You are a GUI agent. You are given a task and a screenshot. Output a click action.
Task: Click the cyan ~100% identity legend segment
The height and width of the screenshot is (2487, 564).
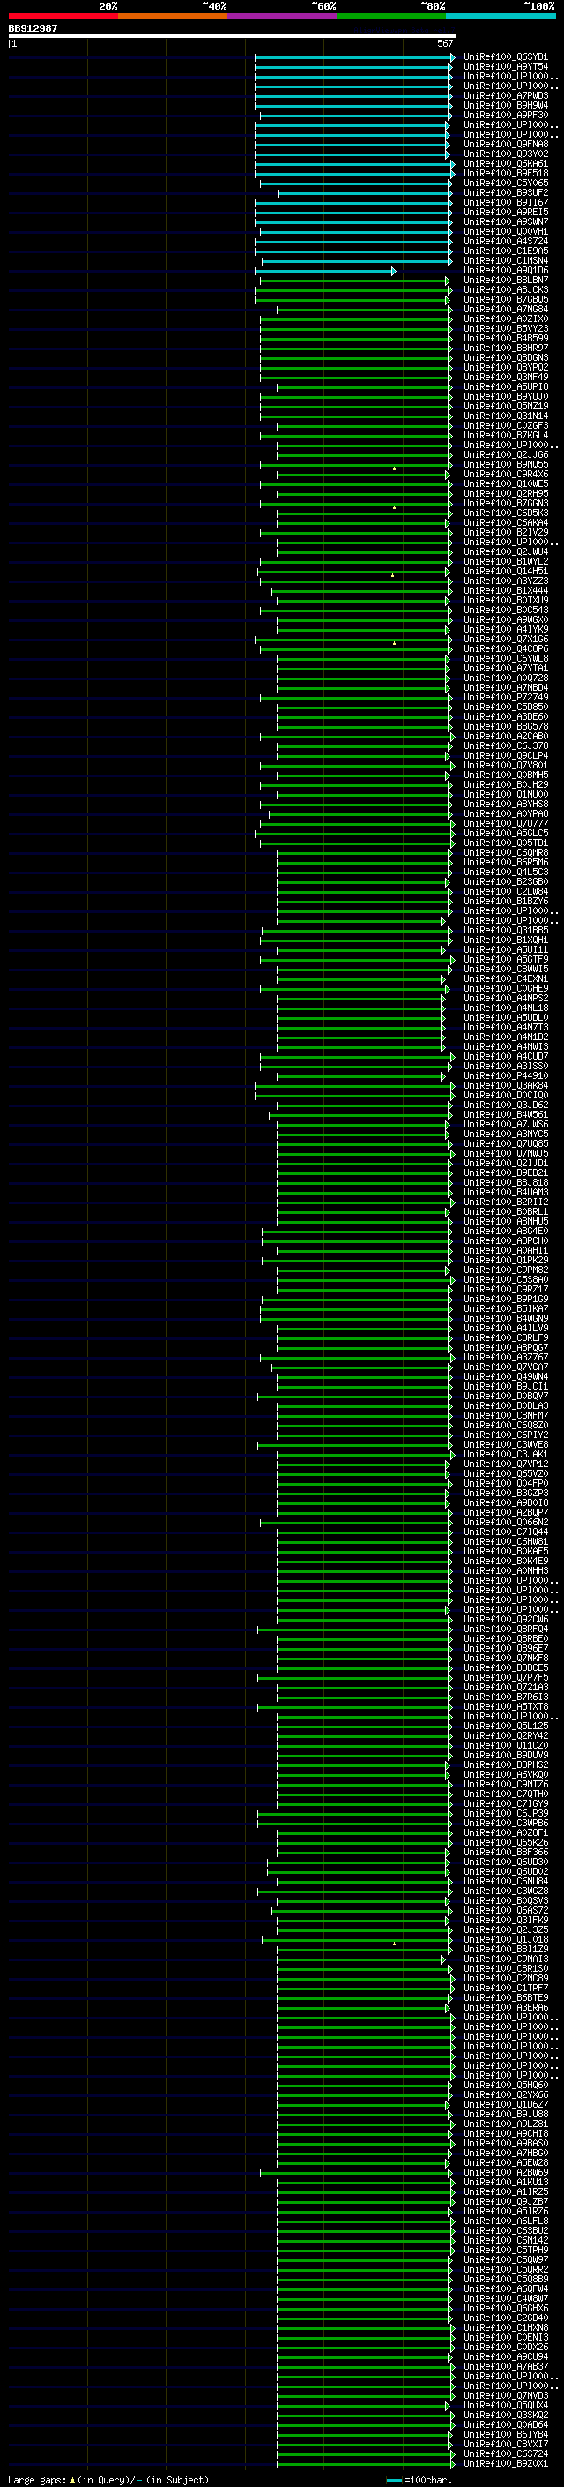tap(501, 16)
